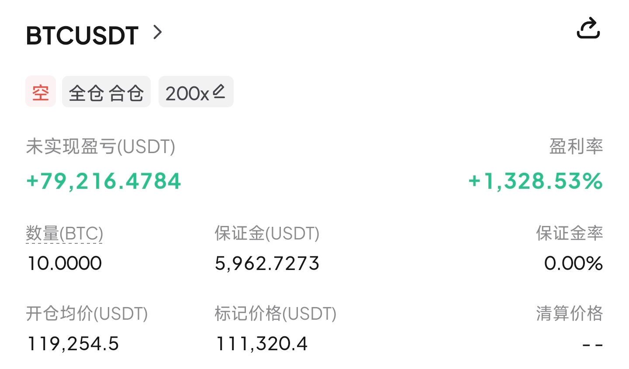The image size is (629, 369).
Task: Expand the chevron arrow next to BTCUSDT
Action: pyautogui.click(x=158, y=32)
